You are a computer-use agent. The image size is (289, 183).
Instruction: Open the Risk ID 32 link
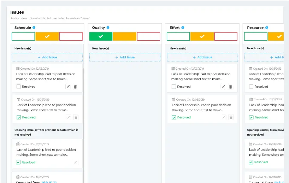click(x=49, y=182)
